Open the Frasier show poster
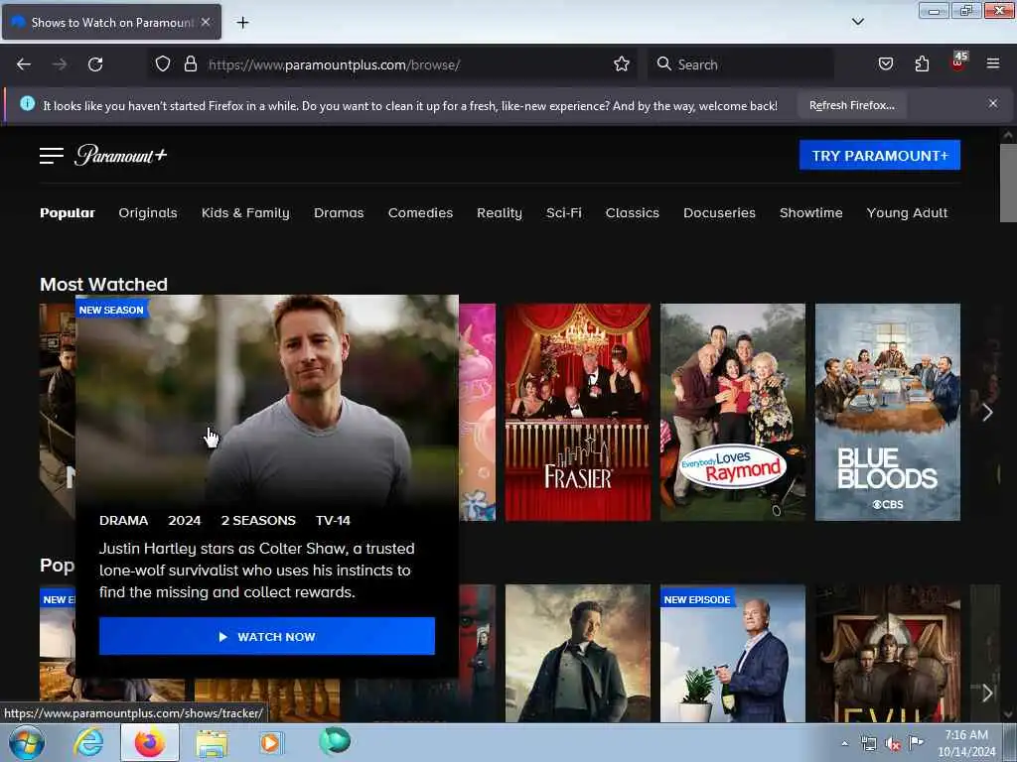Screen dimensions: 1017x762 [x=578, y=412]
